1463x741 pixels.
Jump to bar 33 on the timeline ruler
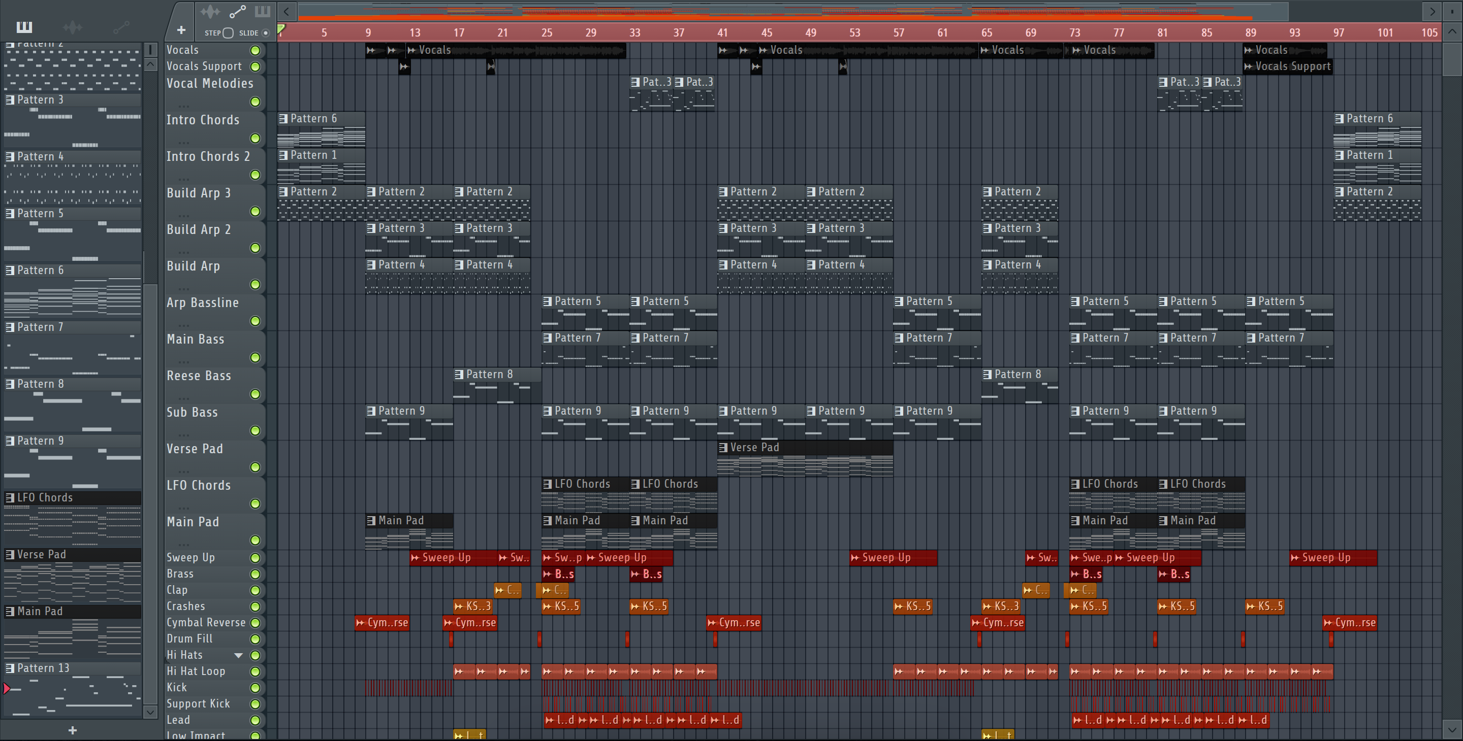[634, 32]
